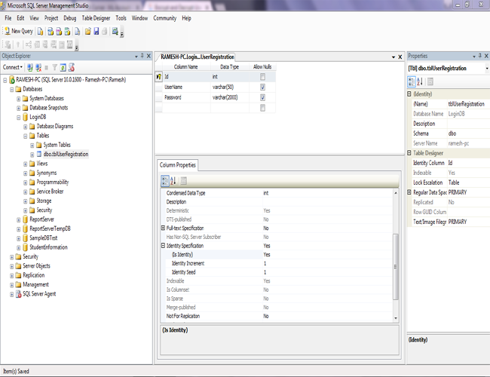This screenshot has width=490, height=377.
Task: Click the New Query toolbar button
Action: pyautogui.click(x=18, y=31)
